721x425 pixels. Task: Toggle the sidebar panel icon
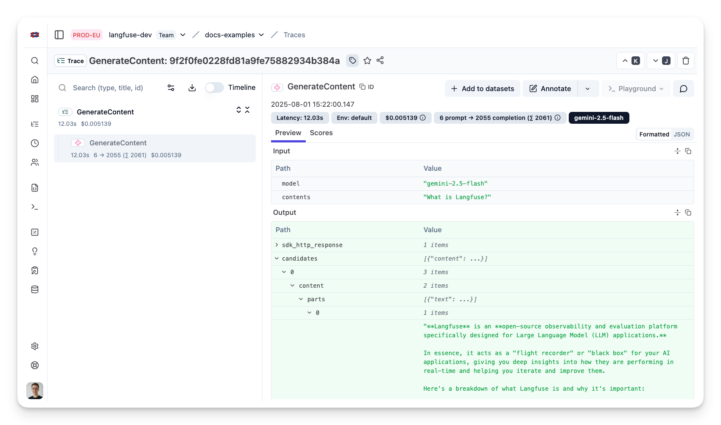(59, 35)
